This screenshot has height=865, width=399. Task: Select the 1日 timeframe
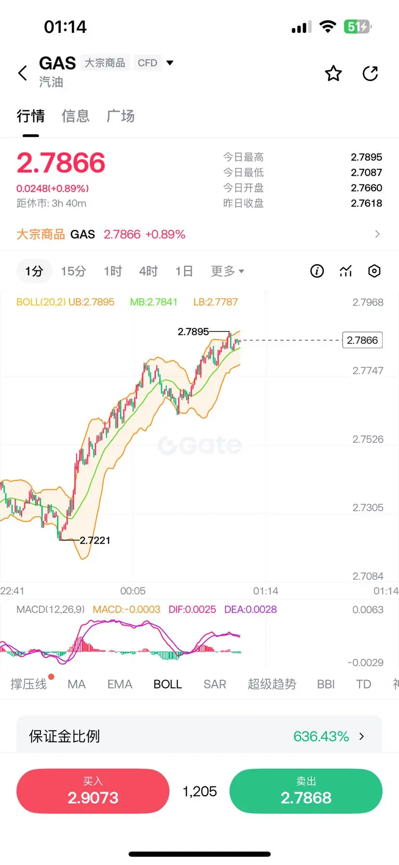[x=184, y=271]
